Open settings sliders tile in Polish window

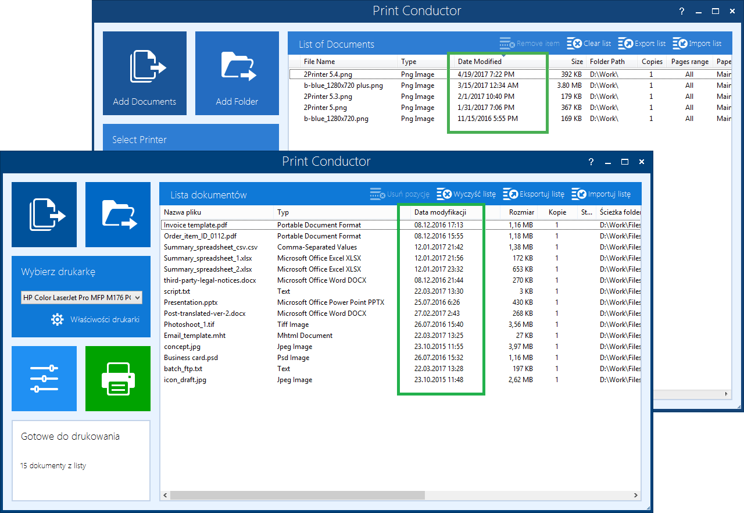tap(44, 379)
